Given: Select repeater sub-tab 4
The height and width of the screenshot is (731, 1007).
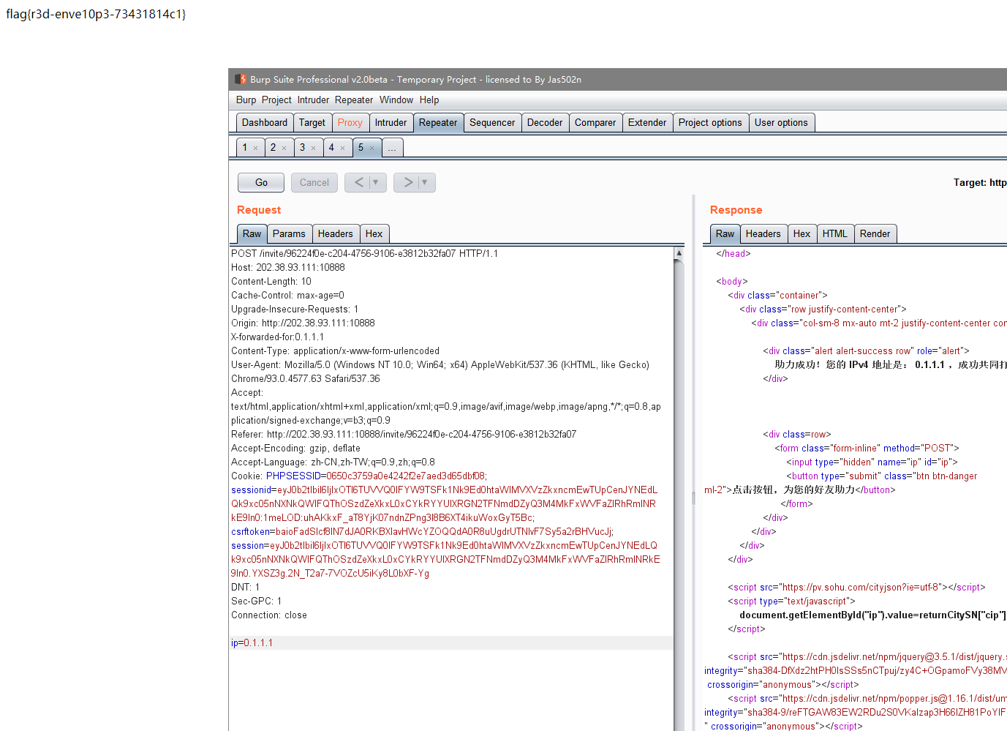Looking at the screenshot, I should (x=331, y=147).
